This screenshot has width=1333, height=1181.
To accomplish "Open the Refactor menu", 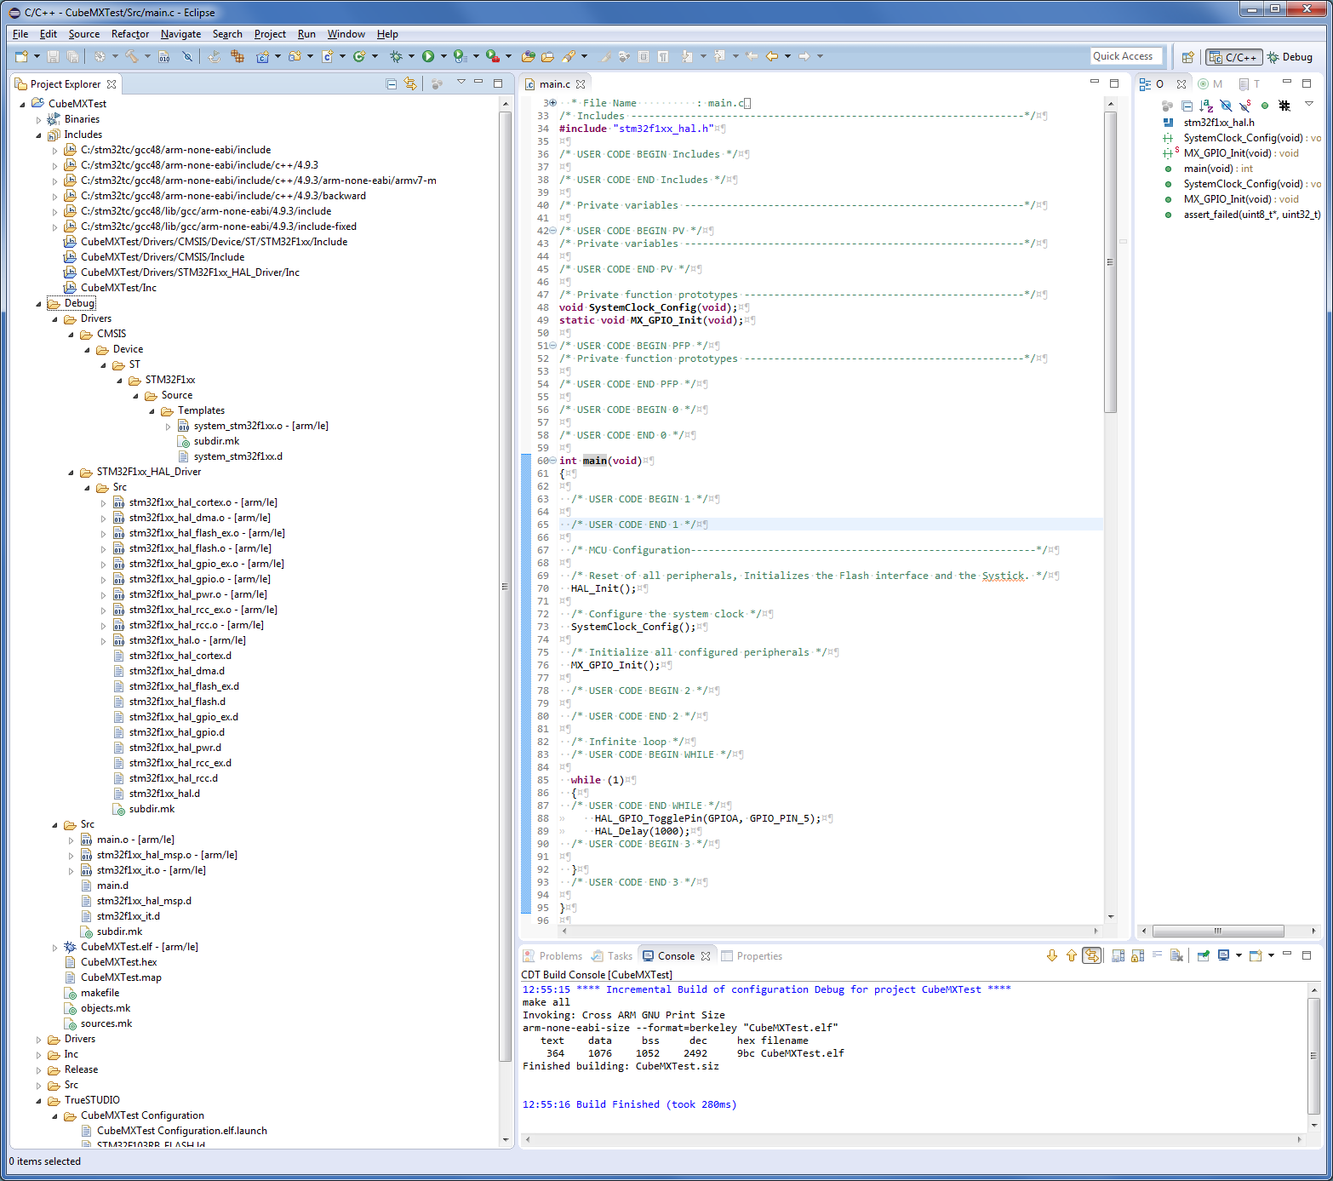I will point(130,34).
